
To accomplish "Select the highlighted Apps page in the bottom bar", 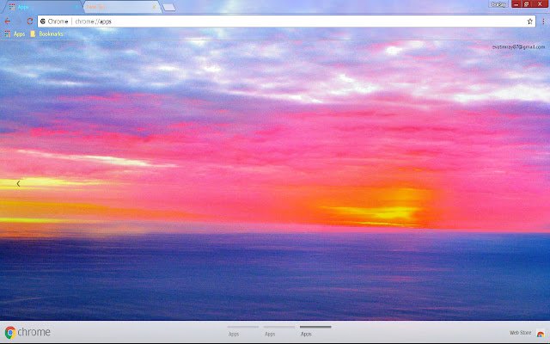I will click(315, 331).
